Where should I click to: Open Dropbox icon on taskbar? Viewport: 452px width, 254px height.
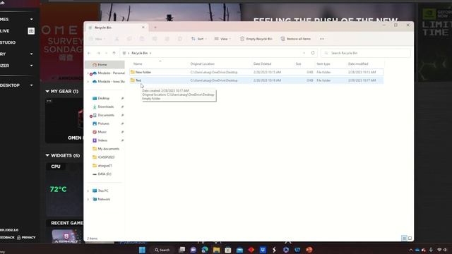point(263,250)
